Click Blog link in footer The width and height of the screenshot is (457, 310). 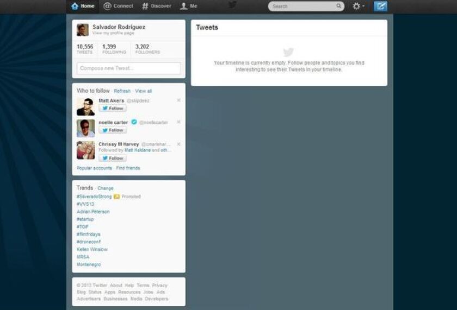81,292
